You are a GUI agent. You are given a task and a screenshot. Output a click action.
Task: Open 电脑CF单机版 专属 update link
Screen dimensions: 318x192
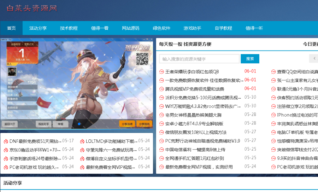click(x=298, y=132)
